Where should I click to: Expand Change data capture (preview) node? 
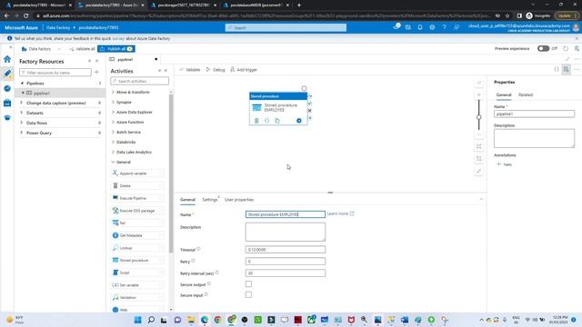click(x=21, y=103)
